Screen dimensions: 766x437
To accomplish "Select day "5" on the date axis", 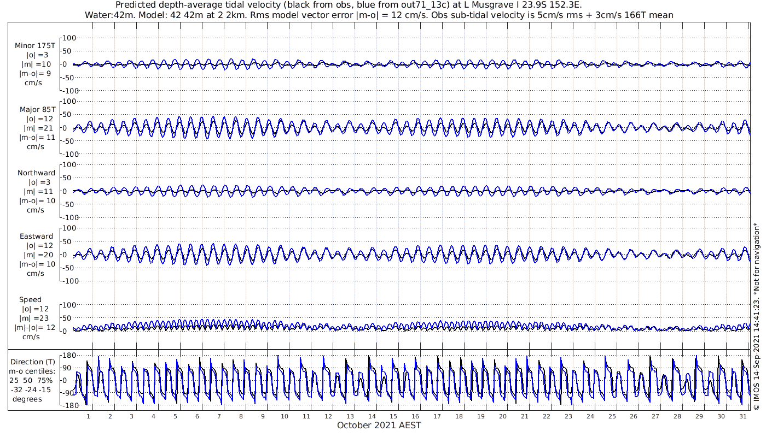I will tap(175, 416).
